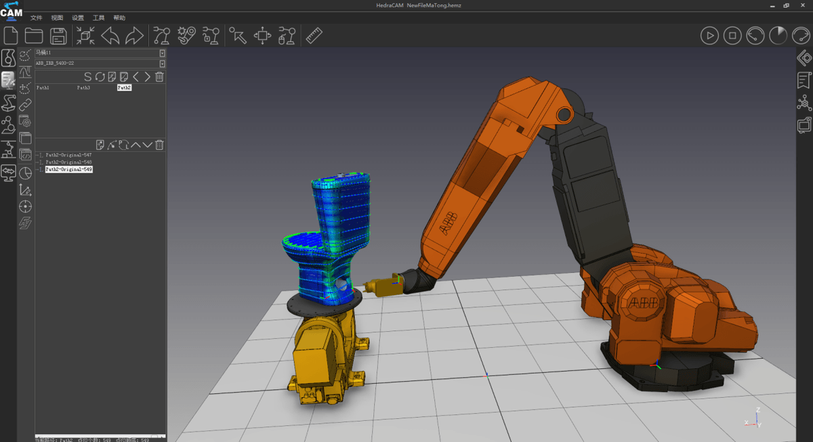Select Path2-Original-547 in the point list

coord(68,155)
